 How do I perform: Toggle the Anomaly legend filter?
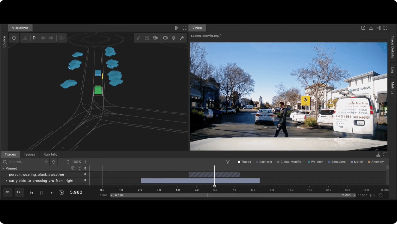(x=375, y=162)
